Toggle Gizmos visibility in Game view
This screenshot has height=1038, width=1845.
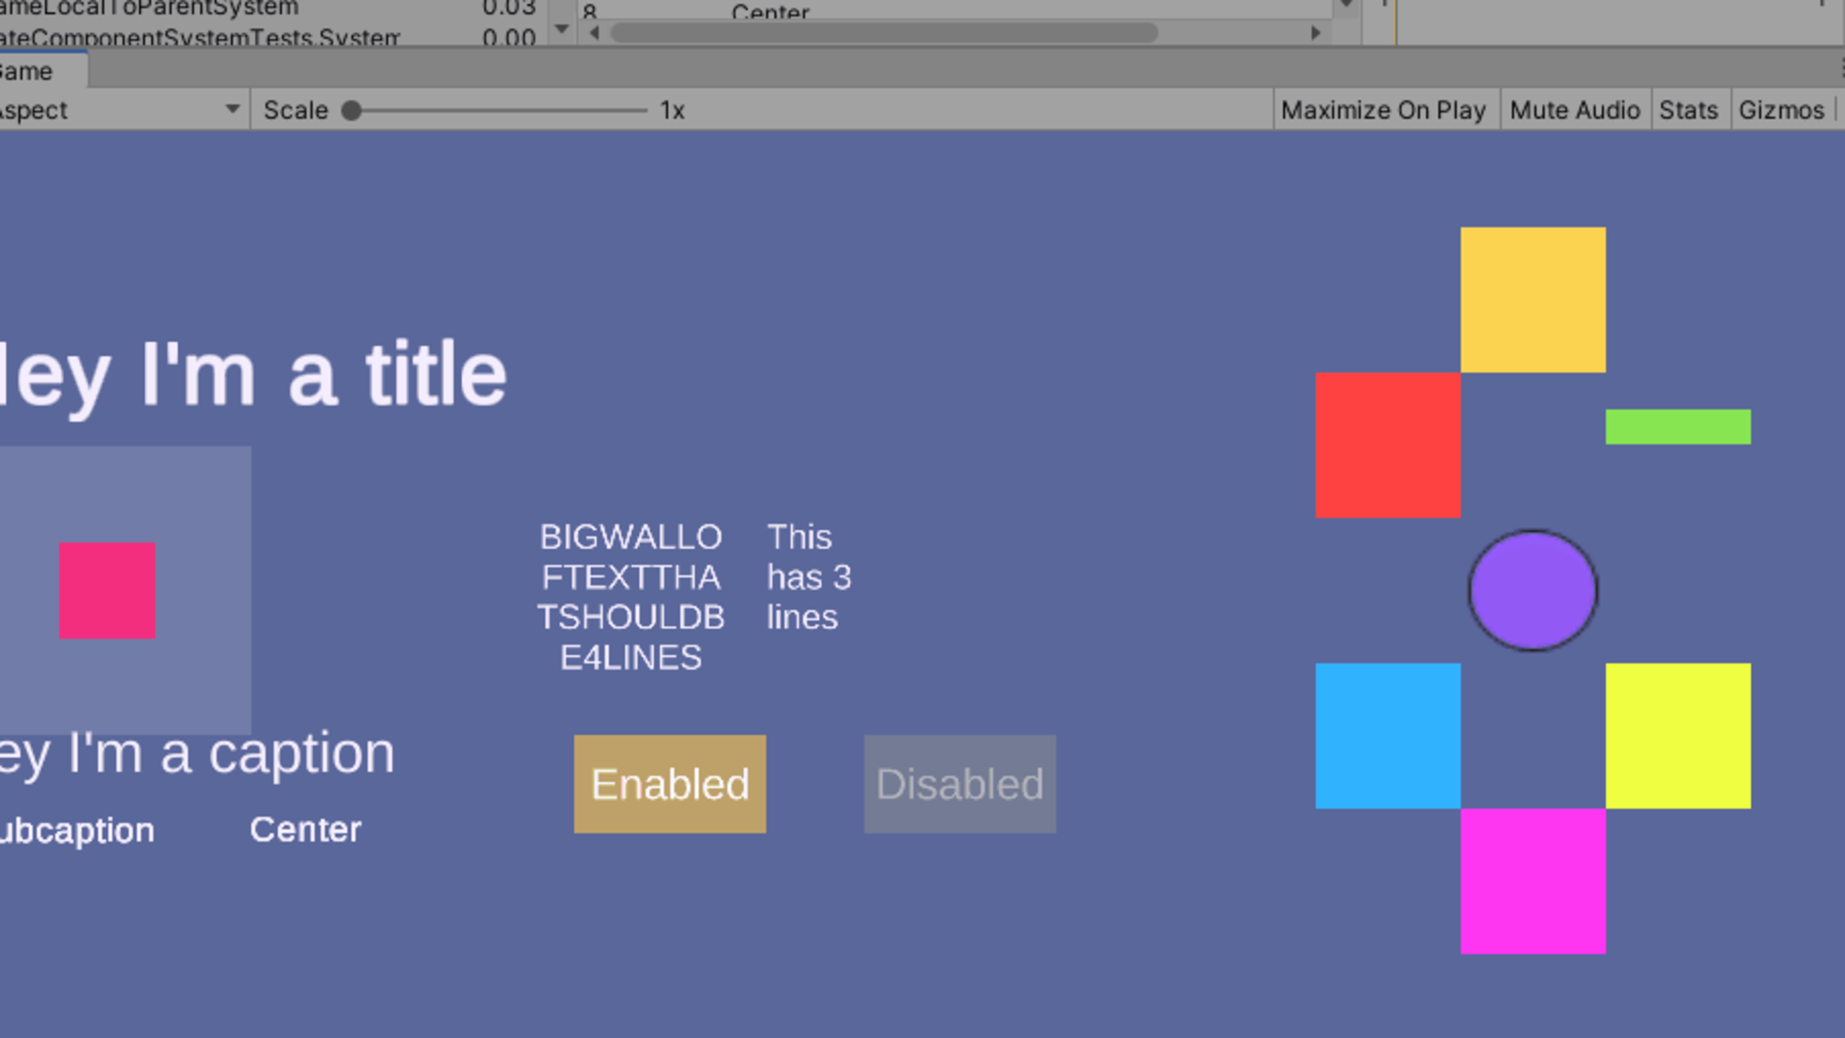tap(1779, 110)
